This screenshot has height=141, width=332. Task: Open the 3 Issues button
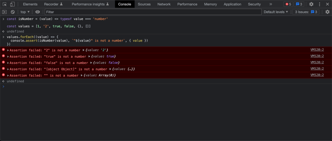click(x=306, y=12)
